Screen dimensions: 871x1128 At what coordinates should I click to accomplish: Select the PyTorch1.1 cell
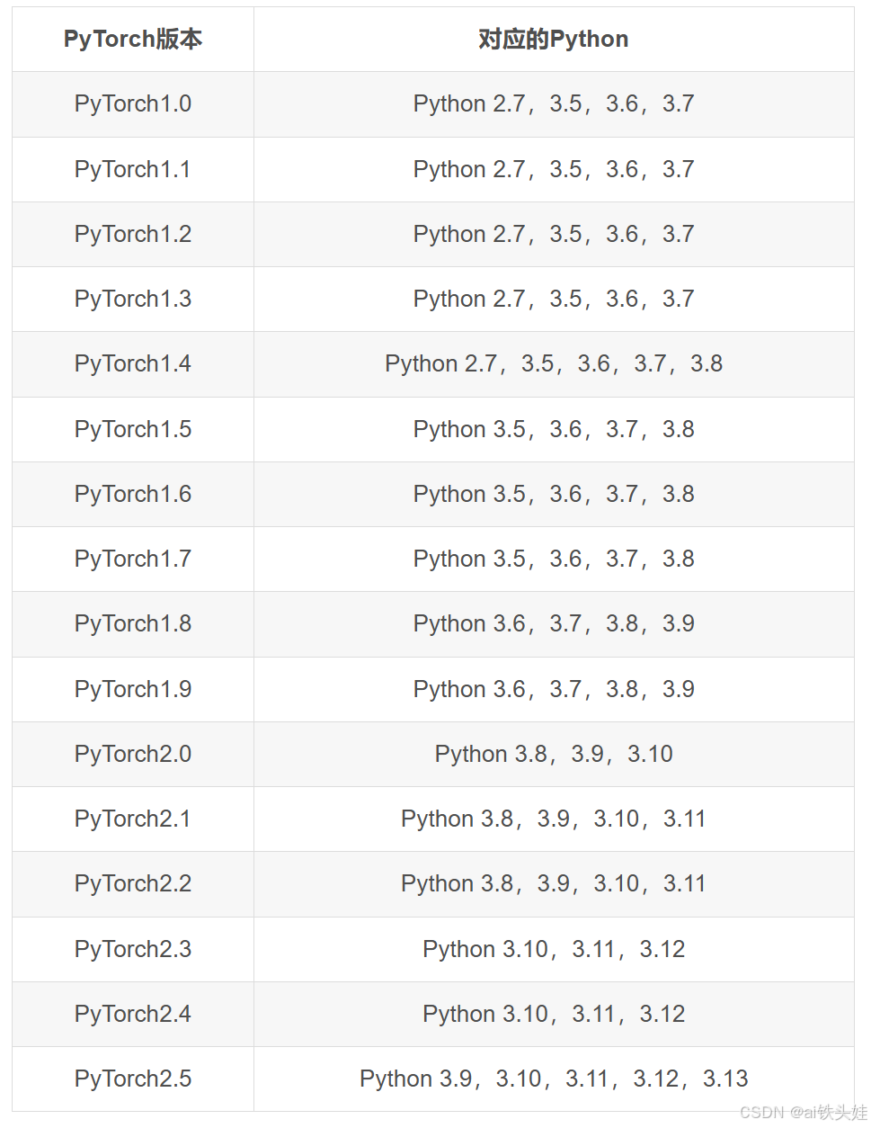coord(133,169)
